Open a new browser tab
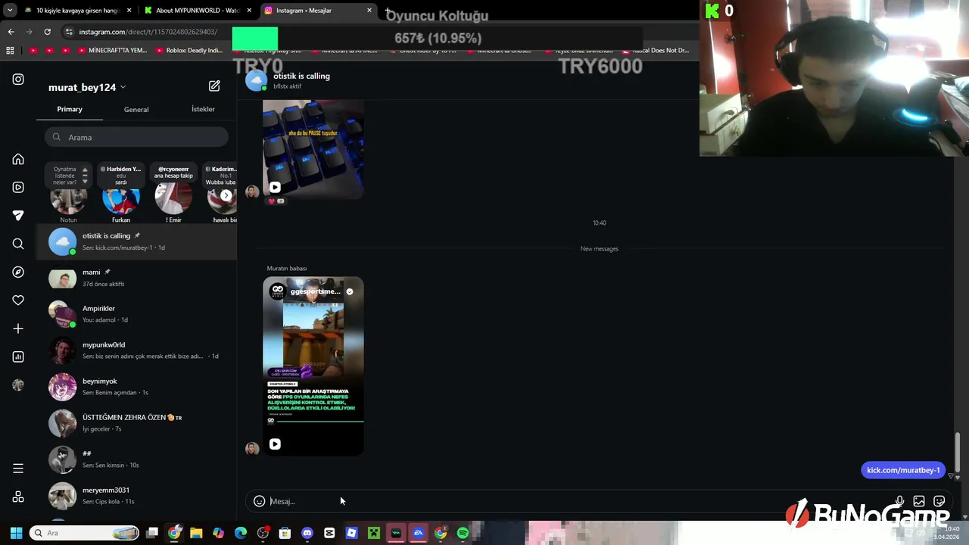Image resolution: width=969 pixels, height=545 pixels. click(x=388, y=11)
